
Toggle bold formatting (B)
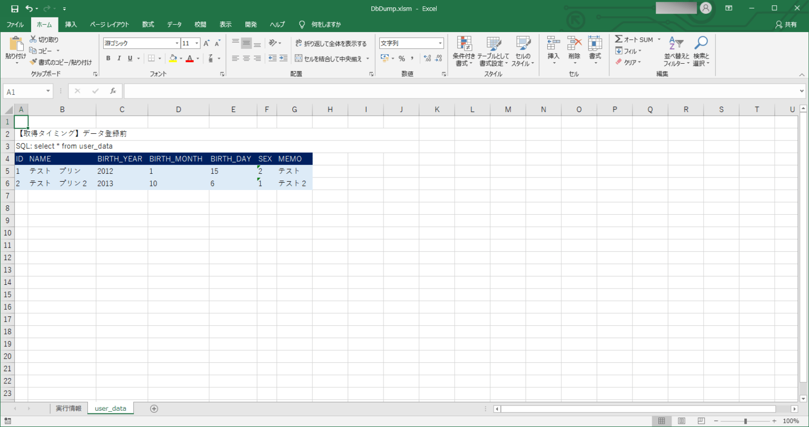(x=108, y=58)
